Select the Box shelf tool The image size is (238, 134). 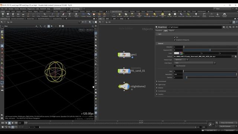coord(3,15)
